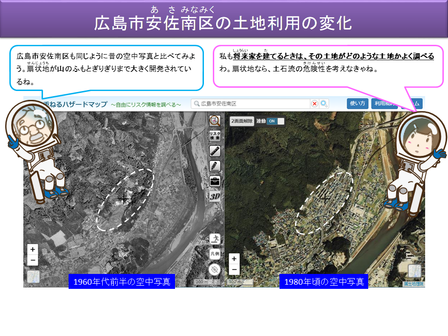Zoom in on the right 1980 map

point(234,259)
